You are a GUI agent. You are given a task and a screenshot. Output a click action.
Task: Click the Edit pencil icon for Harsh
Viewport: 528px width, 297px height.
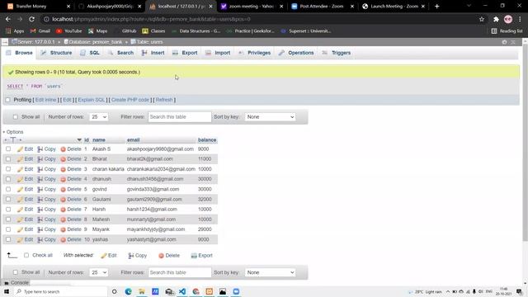20,210
